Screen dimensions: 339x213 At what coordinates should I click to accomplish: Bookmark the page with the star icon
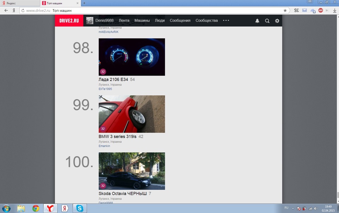pyautogui.click(x=285, y=10)
